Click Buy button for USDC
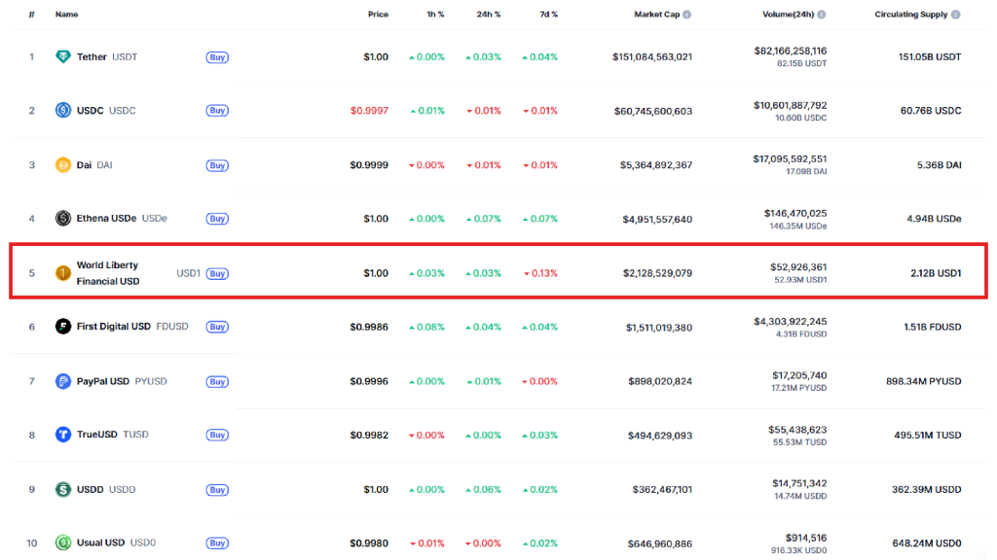The width and height of the screenshot is (997, 560). (x=217, y=111)
